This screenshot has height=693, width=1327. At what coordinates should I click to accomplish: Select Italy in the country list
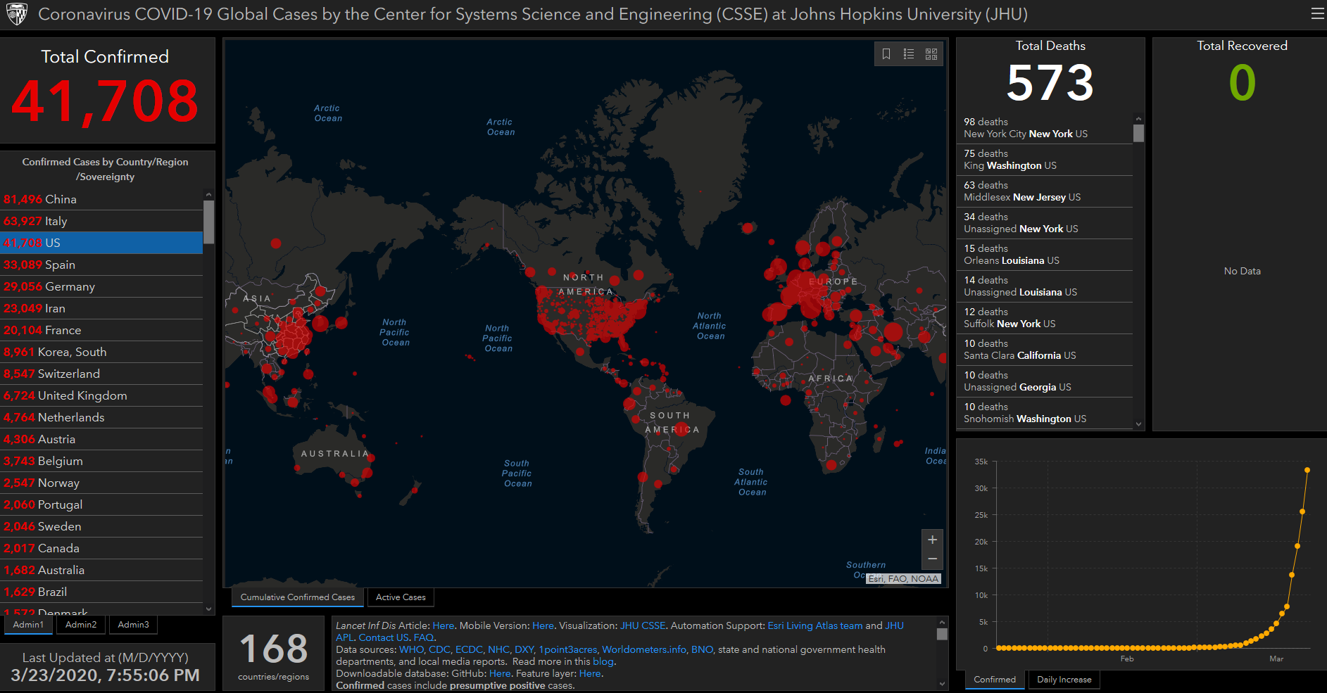[x=101, y=221]
